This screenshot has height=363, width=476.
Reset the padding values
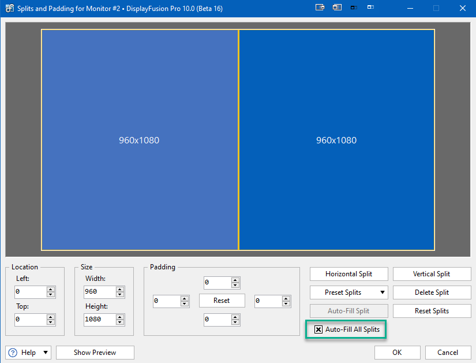pos(222,301)
